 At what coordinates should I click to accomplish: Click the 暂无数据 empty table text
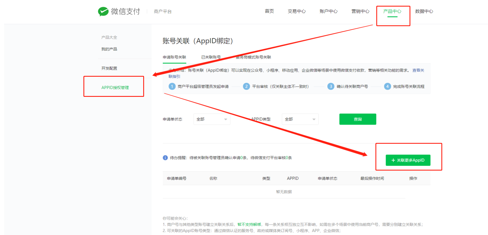click(x=284, y=192)
